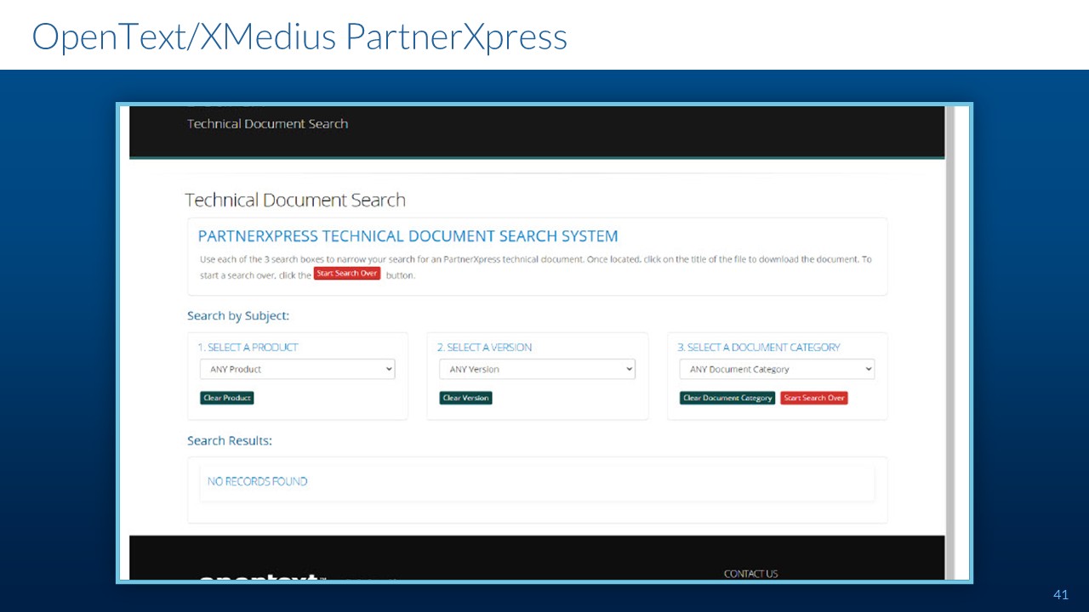Open the CONTACT US footer link

click(x=750, y=574)
